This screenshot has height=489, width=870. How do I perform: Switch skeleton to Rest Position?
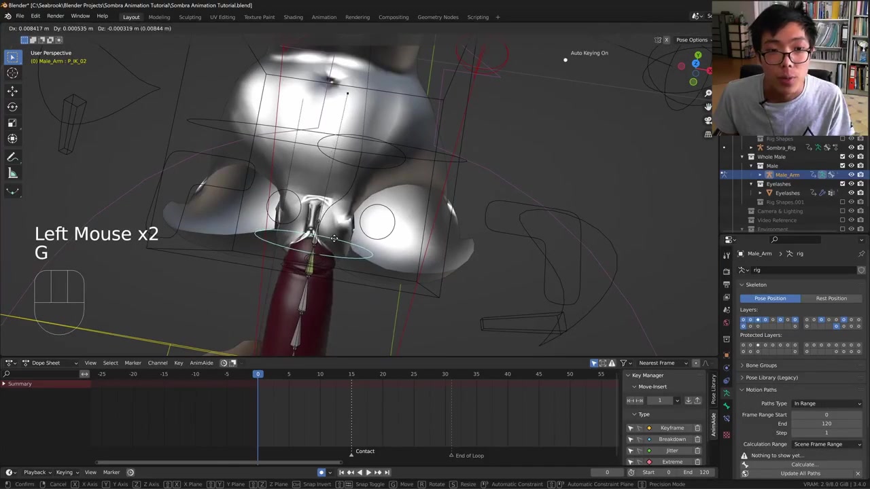pyautogui.click(x=831, y=298)
